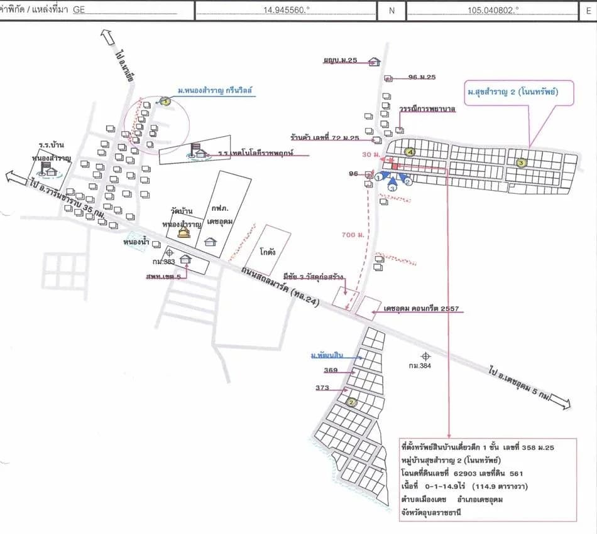This screenshot has height=534, width=597.
Task: Click house icon inside กฟภ. เดชอุดม plot
Action: click(210, 242)
